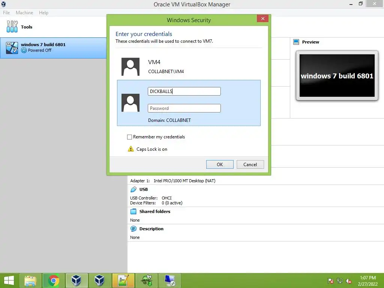Click the muted volume tray icon
This screenshot has height=288, width=384.
[x=349, y=281]
